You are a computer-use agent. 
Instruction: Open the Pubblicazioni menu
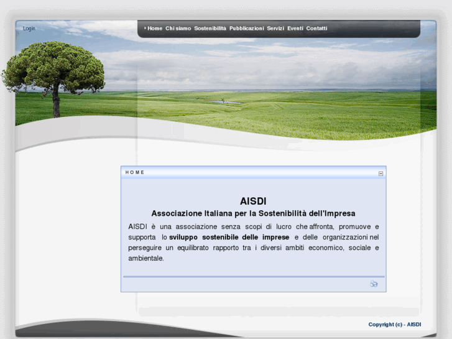point(247,29)
